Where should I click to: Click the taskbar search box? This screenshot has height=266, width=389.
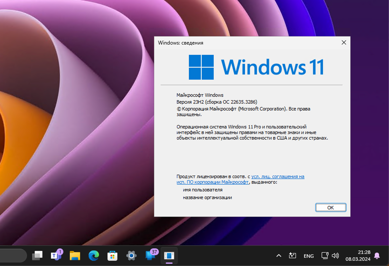coord(13,256)
